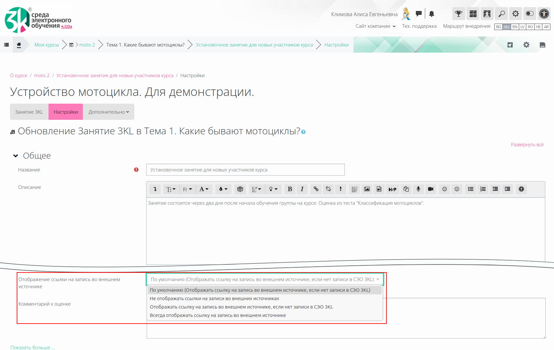Insert an image with the editor picture icon
The width and height of the screenshot is (554, 350).
pos(367,189)
